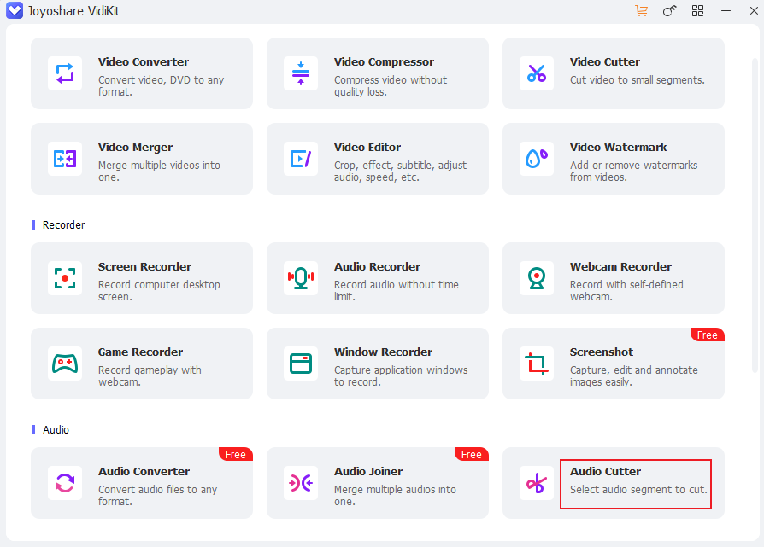Start Video Editor from its title
764x547 pixels.
click(367, 147)
